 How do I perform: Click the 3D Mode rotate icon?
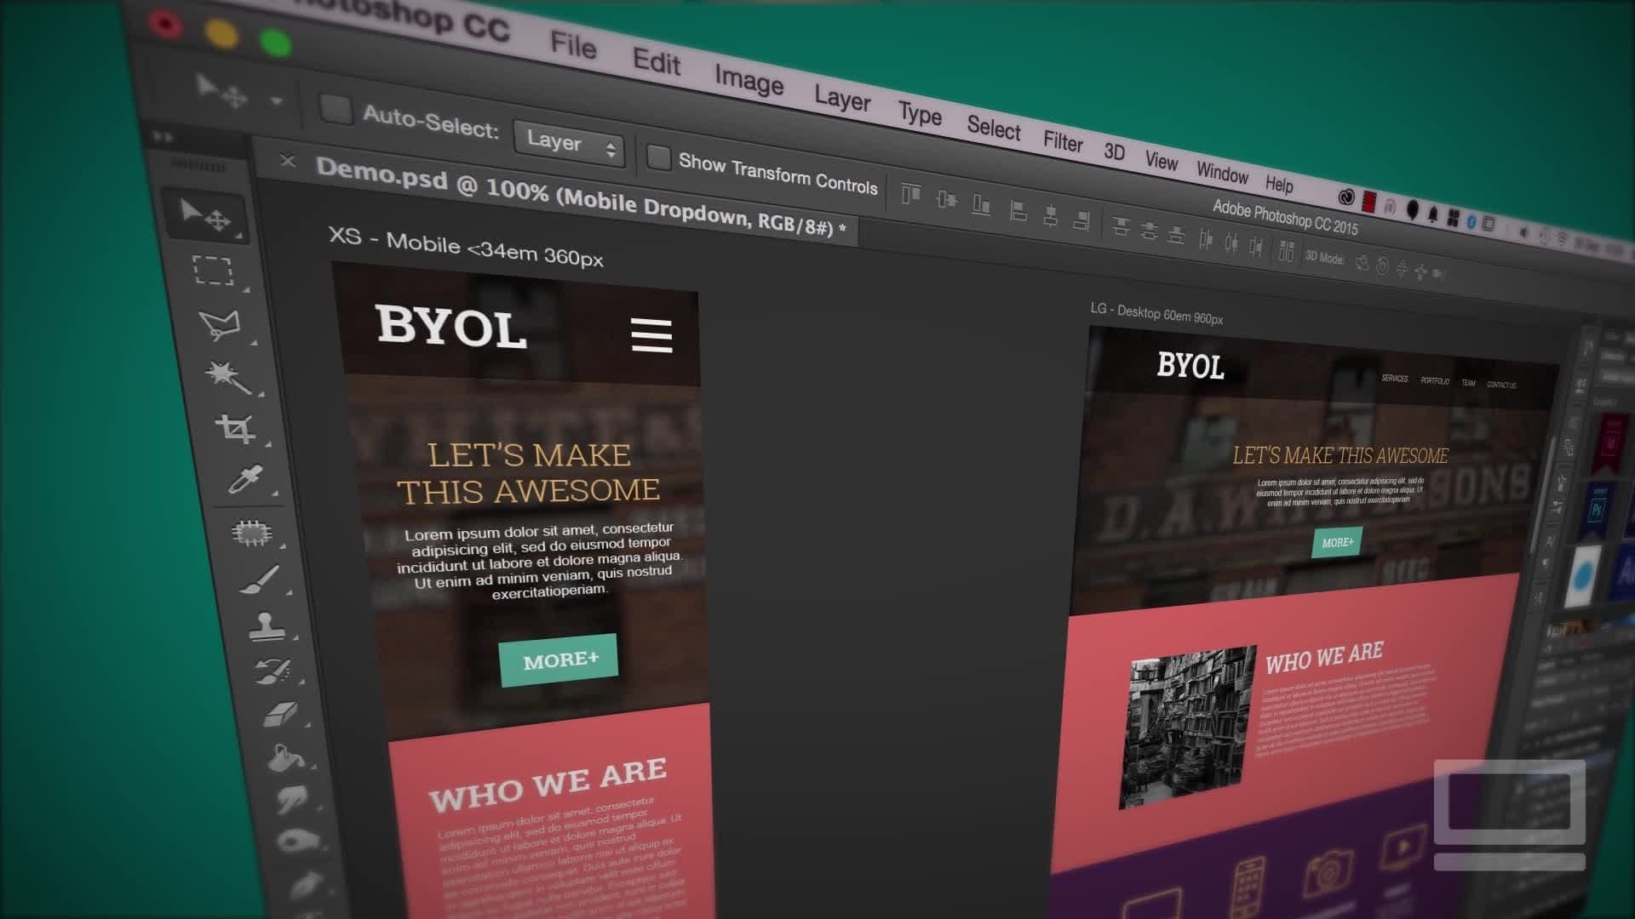coord(1362,263)
